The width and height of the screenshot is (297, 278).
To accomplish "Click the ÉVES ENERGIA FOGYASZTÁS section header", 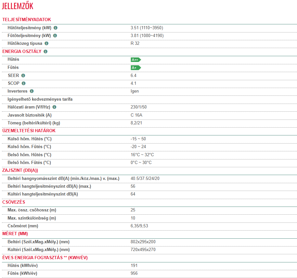I will click(x=45, y=258).
